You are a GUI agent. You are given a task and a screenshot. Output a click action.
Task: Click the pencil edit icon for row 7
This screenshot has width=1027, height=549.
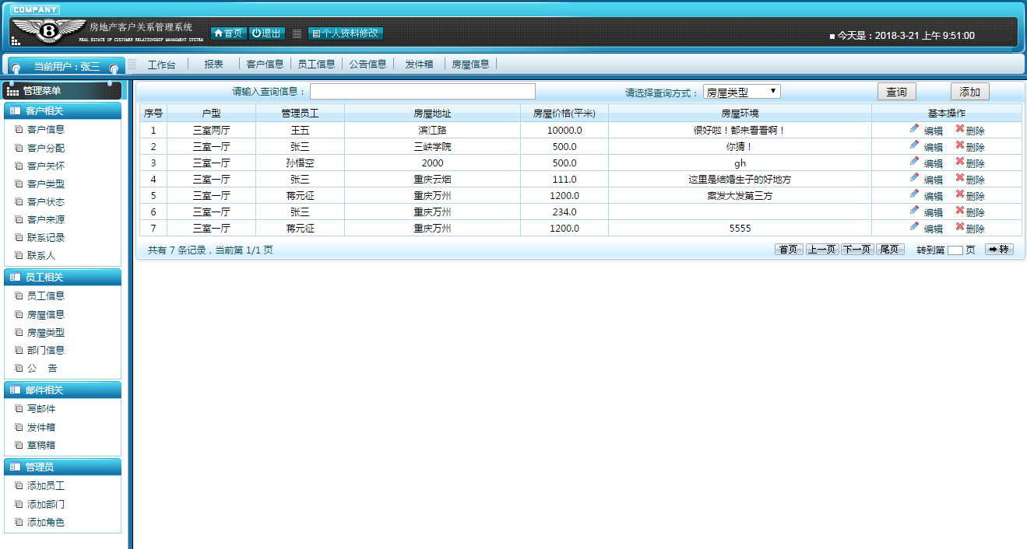click(x=914, y=227)
